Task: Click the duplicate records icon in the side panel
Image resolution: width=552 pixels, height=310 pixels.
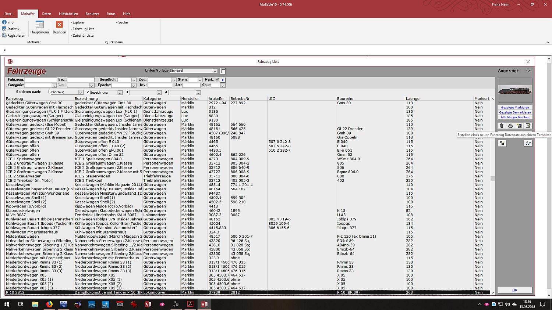Action: click(x=502, y=143)
